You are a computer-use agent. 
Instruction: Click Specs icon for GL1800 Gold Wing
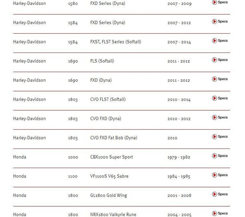(x=220, y=194)
